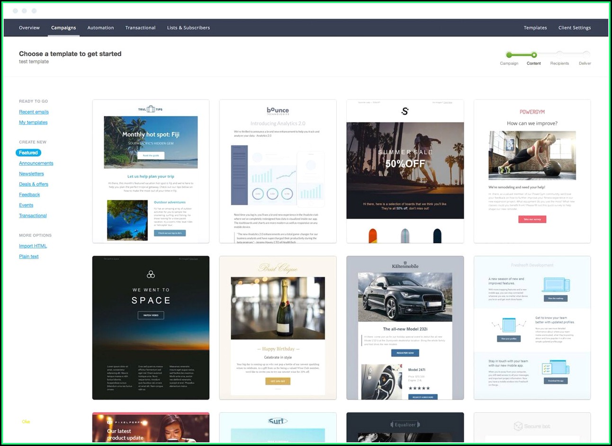Open the Transactional navigation tab
Screen dimensions: 612x446
140,28
